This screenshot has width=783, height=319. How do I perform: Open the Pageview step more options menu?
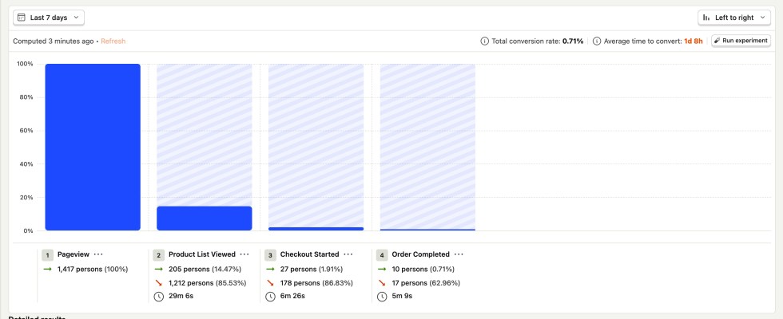(98, 254)
